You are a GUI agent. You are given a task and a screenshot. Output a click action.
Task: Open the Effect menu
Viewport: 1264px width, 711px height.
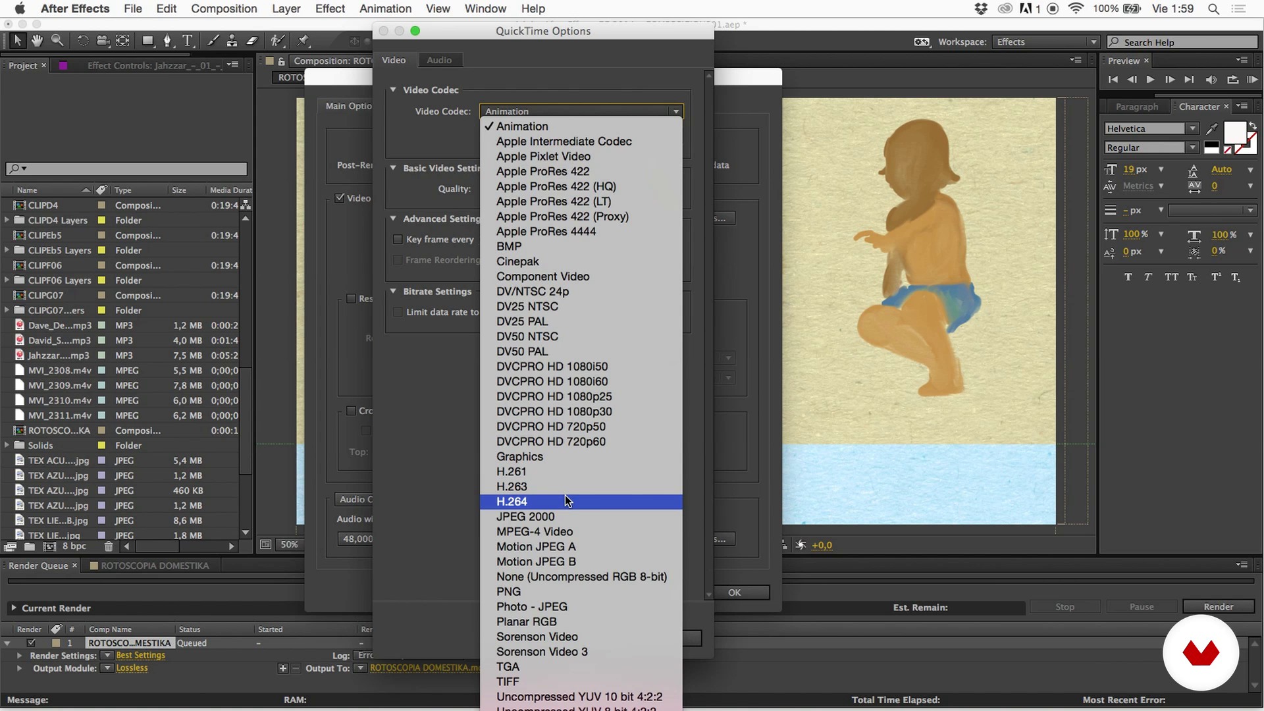pyautogui.click(x=330, y=9)
